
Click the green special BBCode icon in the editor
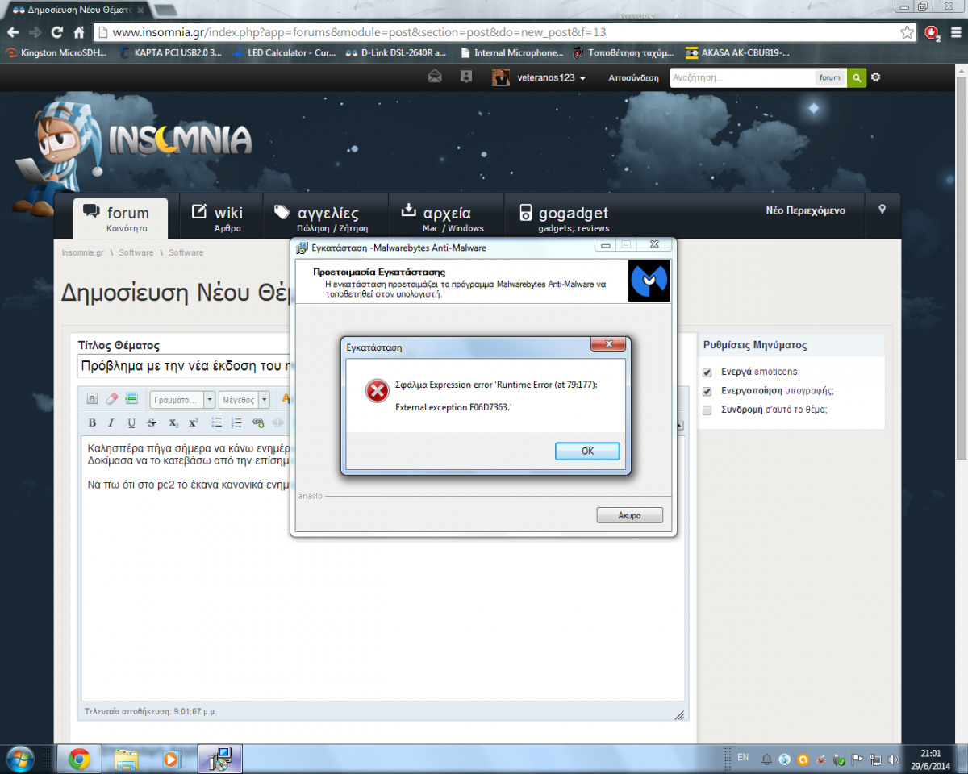coord(131,399)
